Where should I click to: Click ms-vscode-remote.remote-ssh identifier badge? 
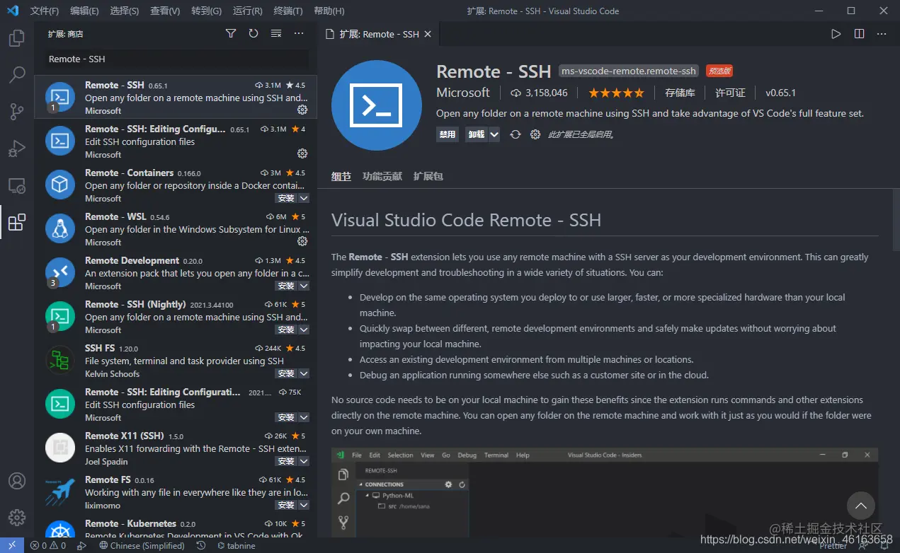629,71
